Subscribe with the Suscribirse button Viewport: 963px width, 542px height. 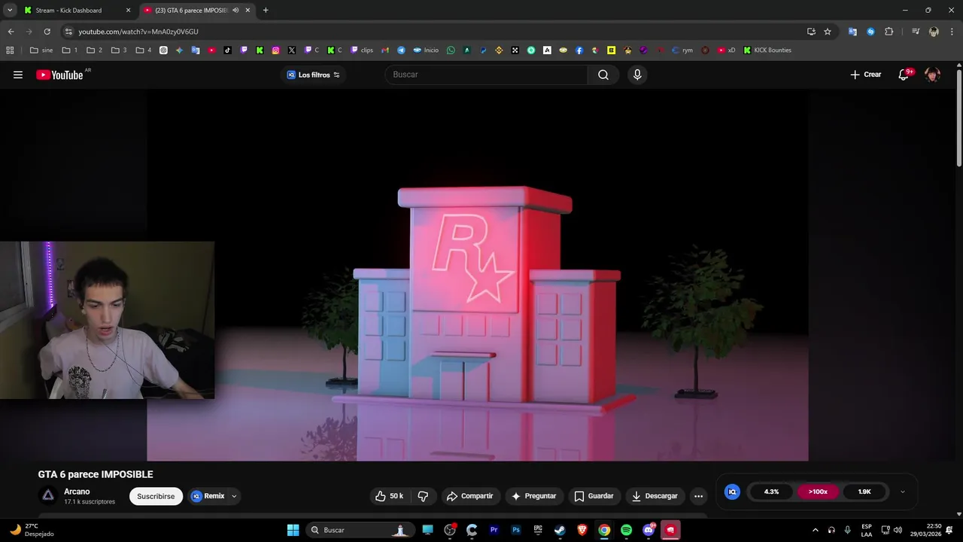tap(156, 496)
